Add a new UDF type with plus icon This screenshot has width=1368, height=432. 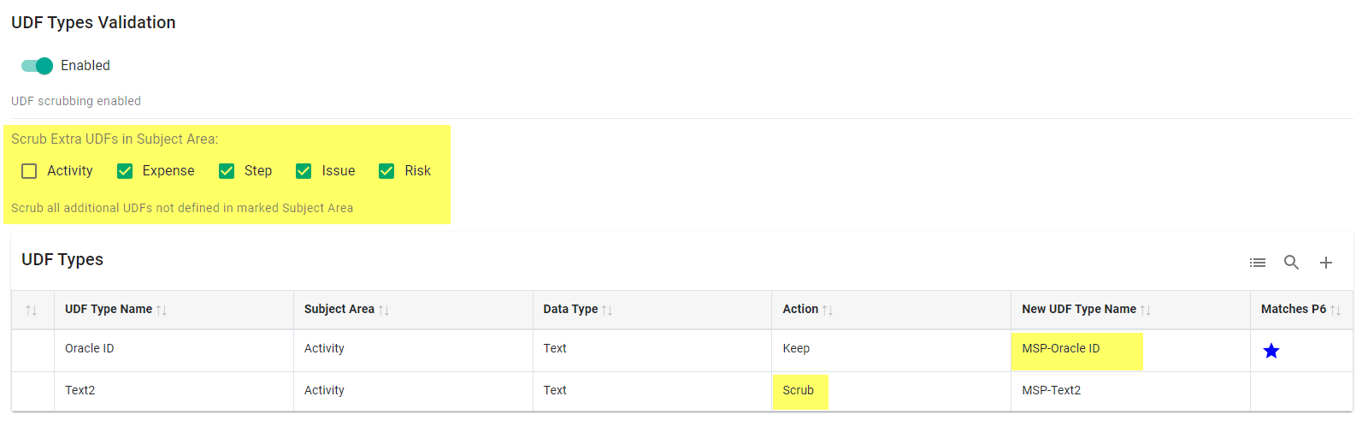(1325, 263)
